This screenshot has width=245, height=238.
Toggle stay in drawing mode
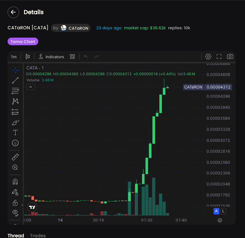15,192
